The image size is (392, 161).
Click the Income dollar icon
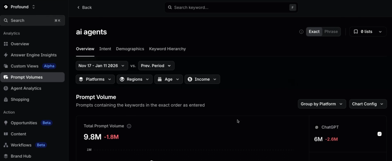click(x=190, y=79)
